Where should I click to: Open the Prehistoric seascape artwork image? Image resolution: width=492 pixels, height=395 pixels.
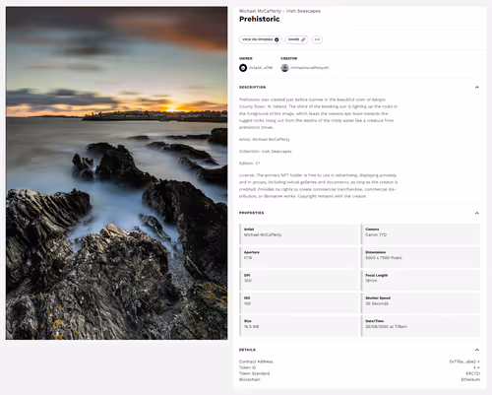point(116,173)
